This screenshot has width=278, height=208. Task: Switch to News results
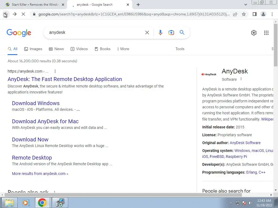click(x=56, y=49)
